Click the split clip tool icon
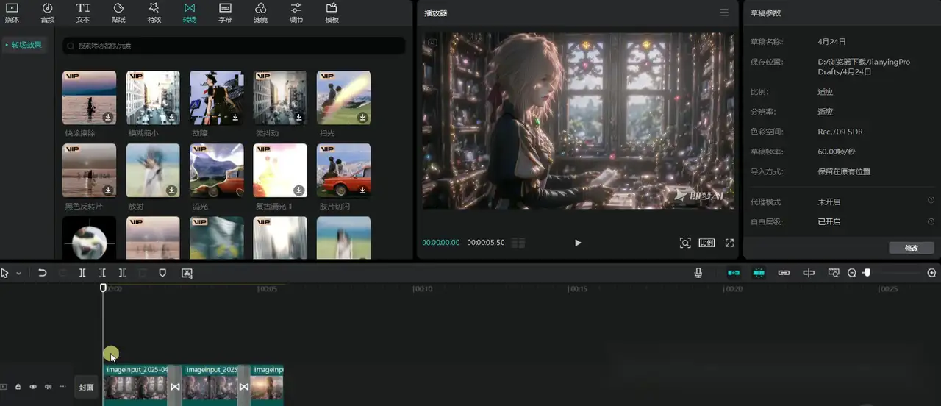 pos(82,273)
